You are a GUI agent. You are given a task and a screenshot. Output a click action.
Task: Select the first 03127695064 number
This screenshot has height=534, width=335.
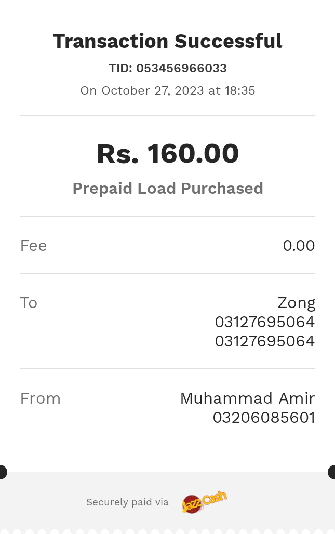point(264,322)
